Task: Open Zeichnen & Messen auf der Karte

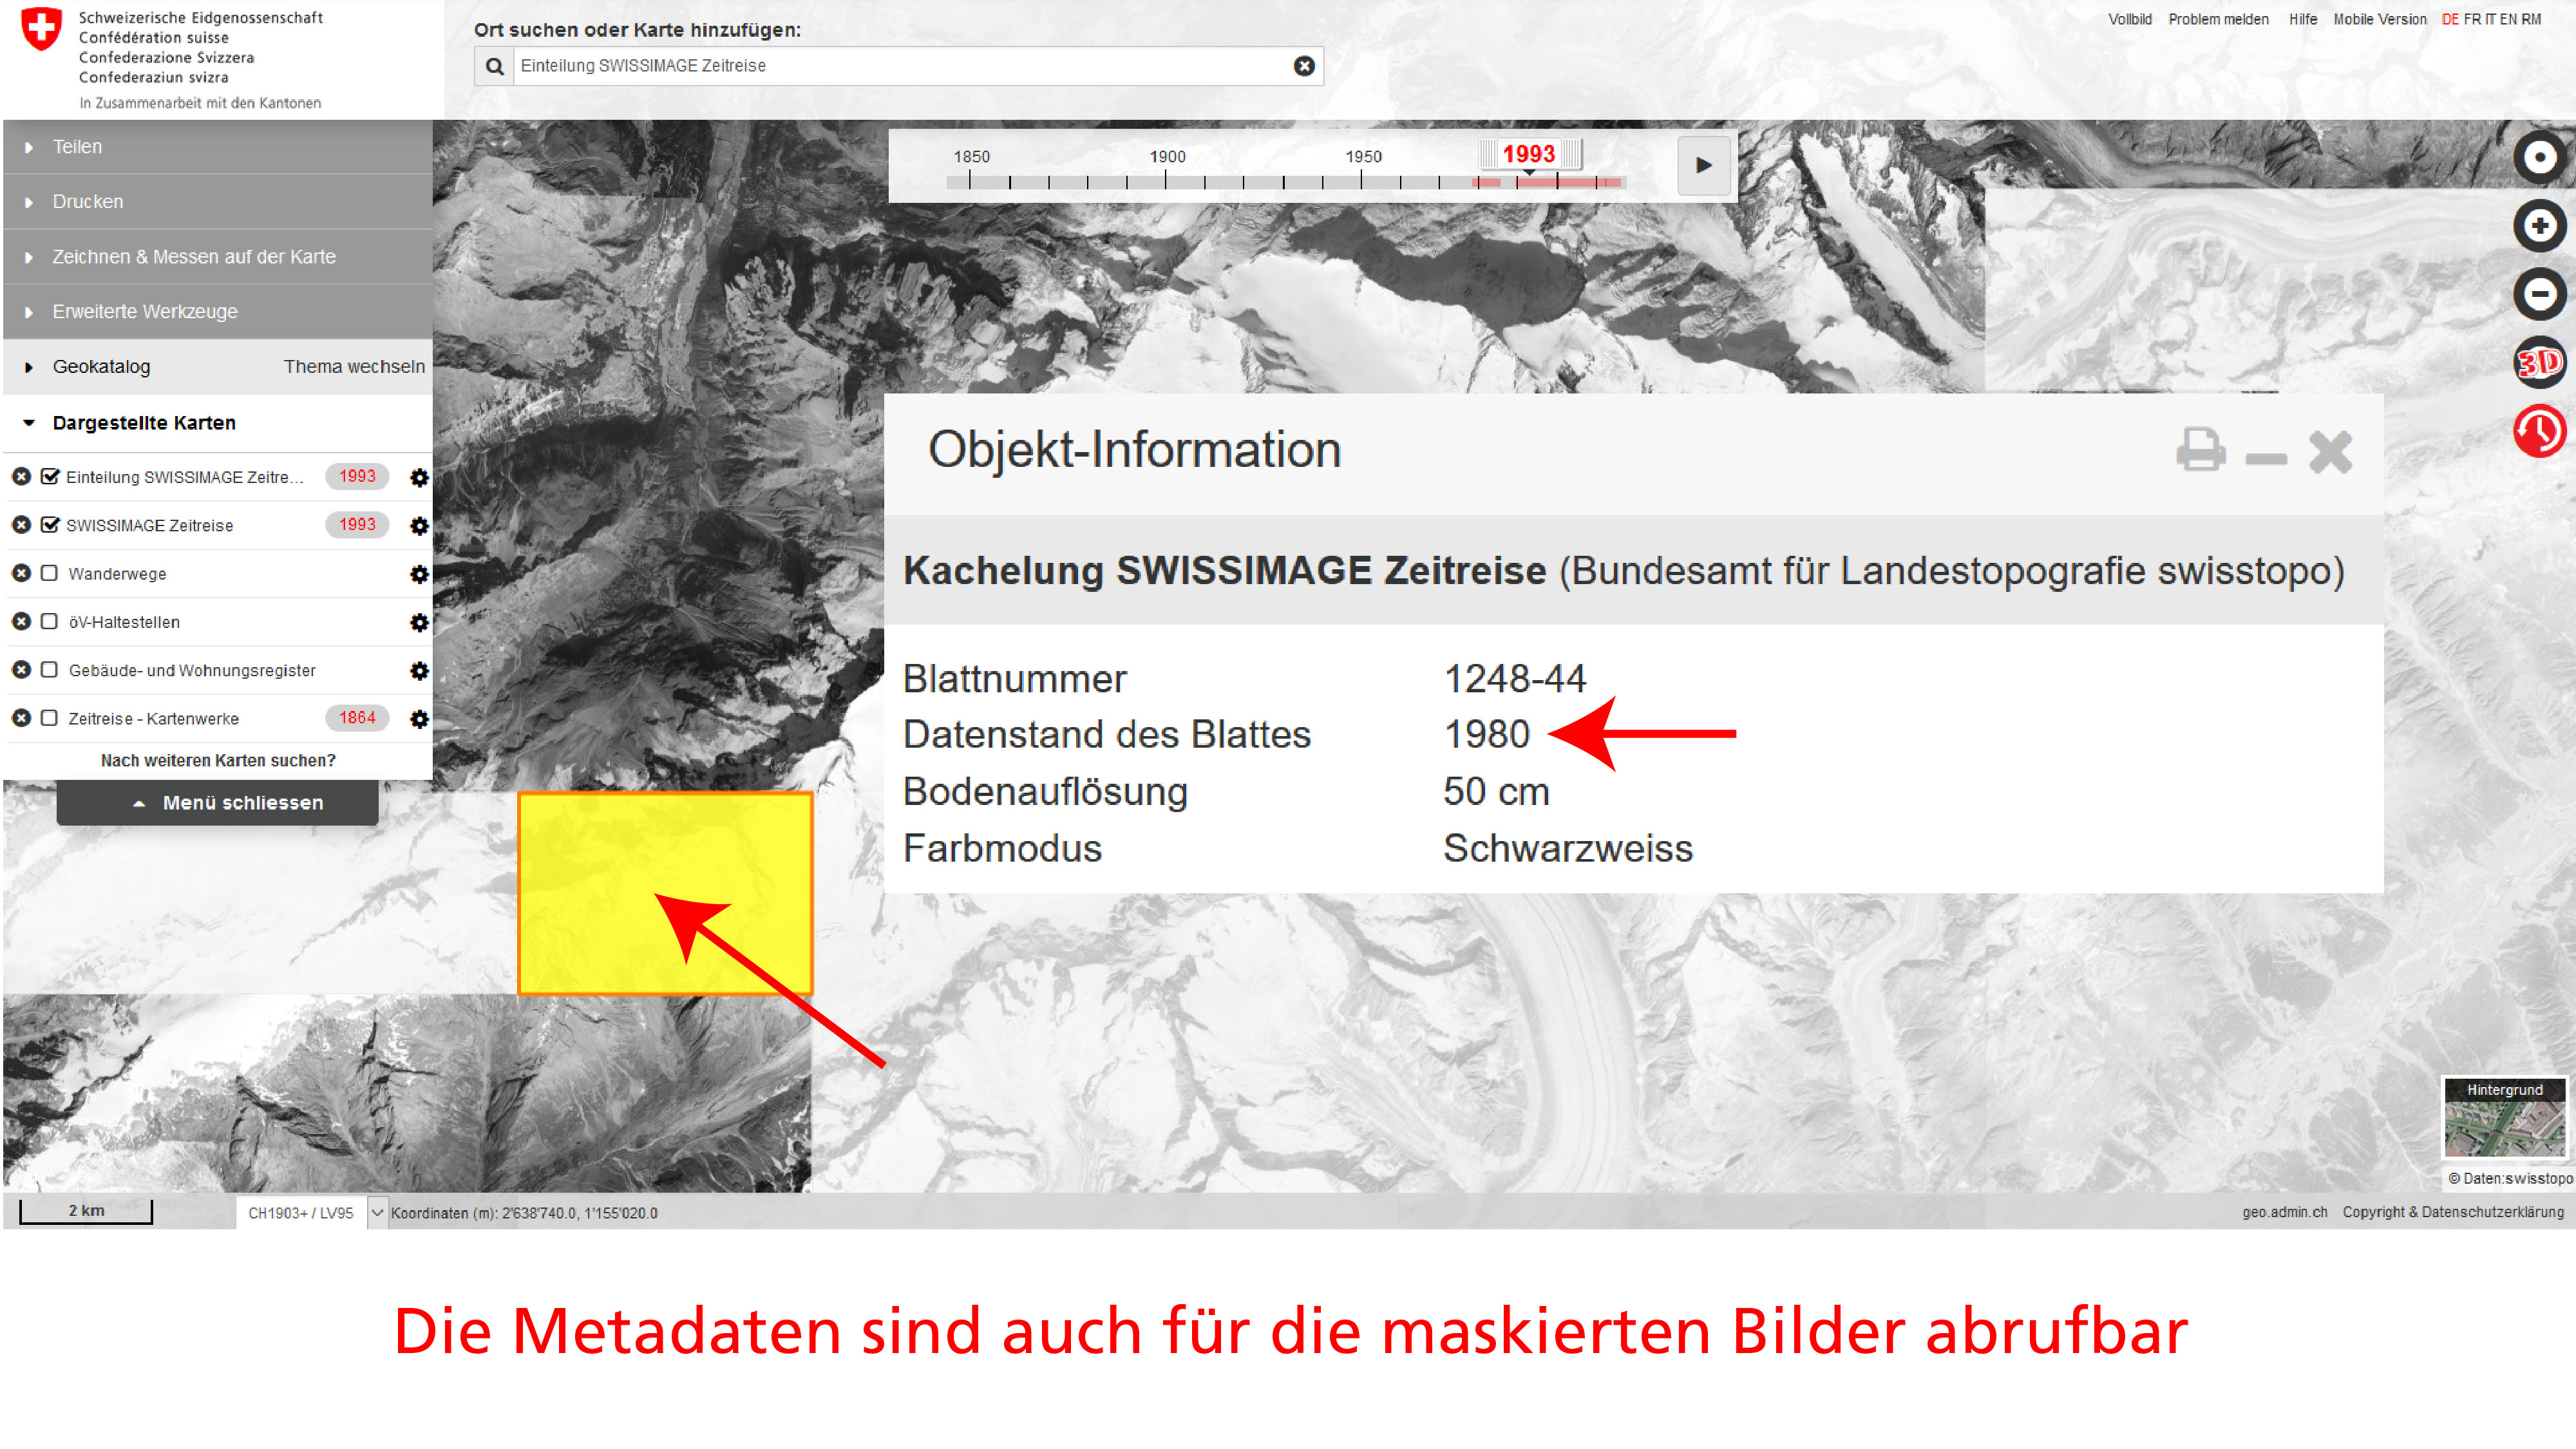Action: coord(194,257)
